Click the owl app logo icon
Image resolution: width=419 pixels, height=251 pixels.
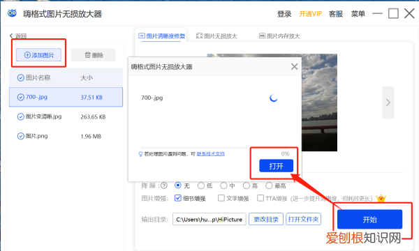[x=12, y=13]
